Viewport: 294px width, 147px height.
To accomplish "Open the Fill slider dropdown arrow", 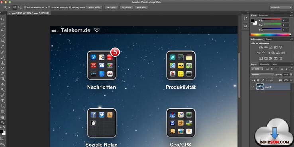I will [x=291, y=80].
